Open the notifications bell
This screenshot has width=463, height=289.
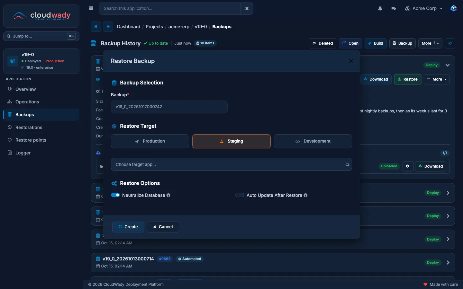(x=380, y=8)
